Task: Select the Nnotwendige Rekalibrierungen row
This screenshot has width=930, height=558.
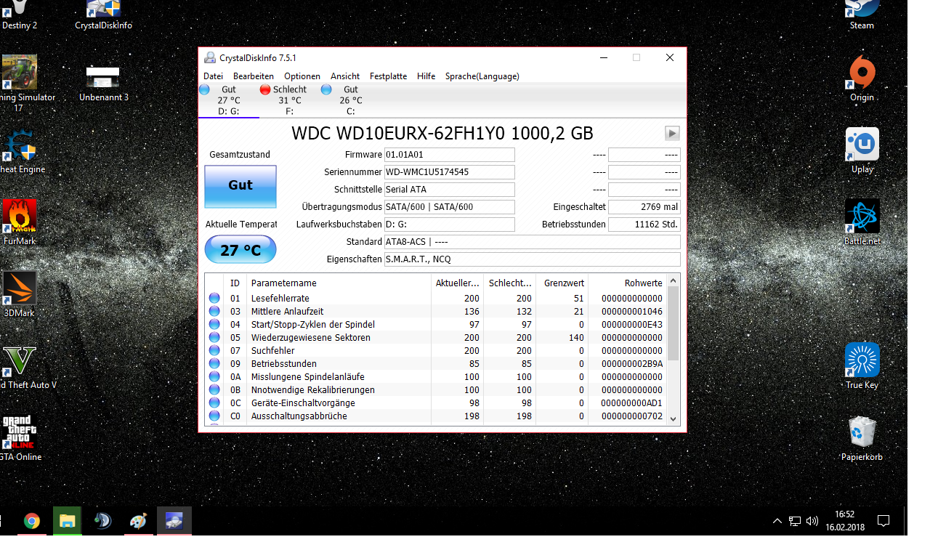Action: (x=435, y=390)
